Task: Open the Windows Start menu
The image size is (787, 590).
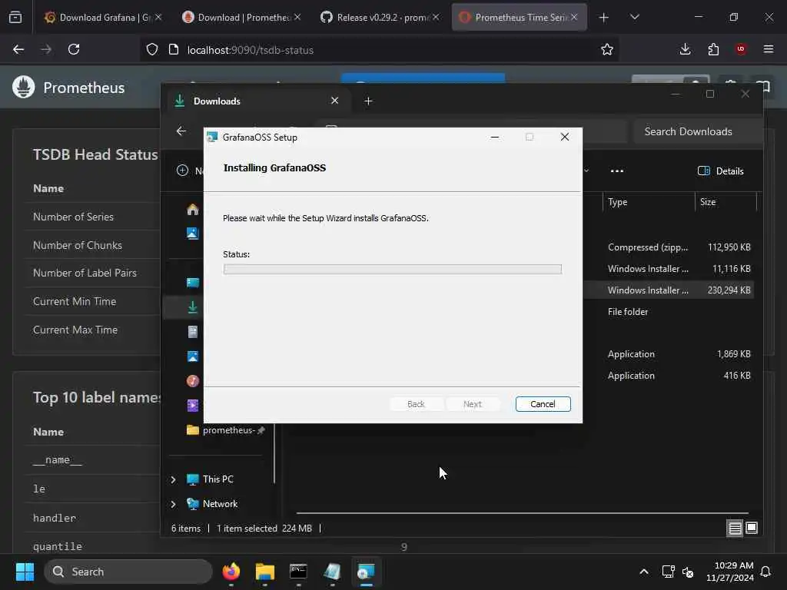Action: [25, 572]
